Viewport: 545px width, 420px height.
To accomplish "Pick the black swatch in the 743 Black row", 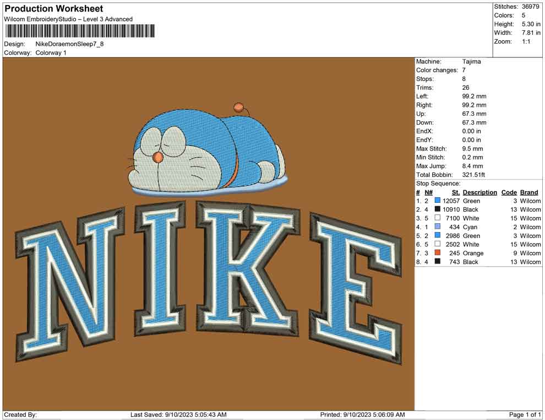I will [438, 261].
